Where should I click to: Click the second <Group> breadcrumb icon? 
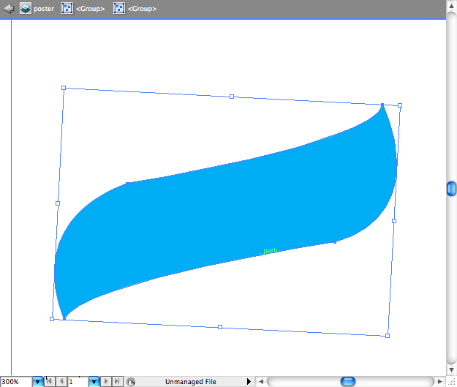pyautogui.click(x=119, y=9)
